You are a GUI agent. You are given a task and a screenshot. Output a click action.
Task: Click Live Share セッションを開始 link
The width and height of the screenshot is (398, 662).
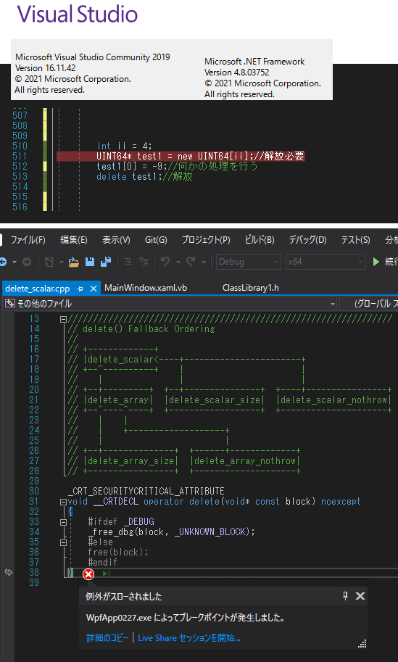189,638
